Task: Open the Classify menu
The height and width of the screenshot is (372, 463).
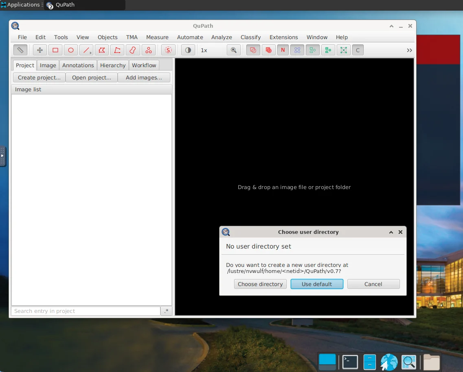Action: [x=250, y=37]
